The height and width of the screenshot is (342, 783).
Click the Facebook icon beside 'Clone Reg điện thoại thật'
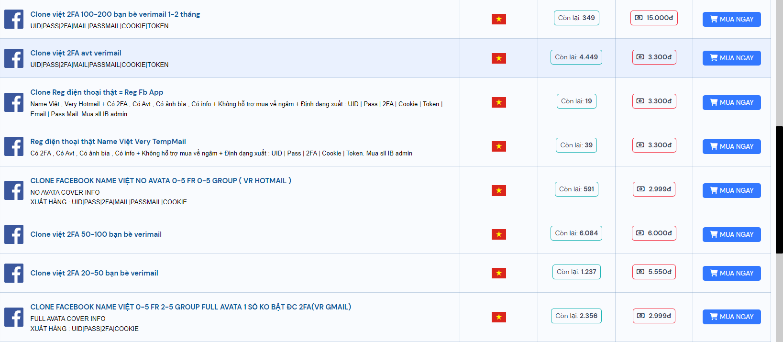(14, 102)
